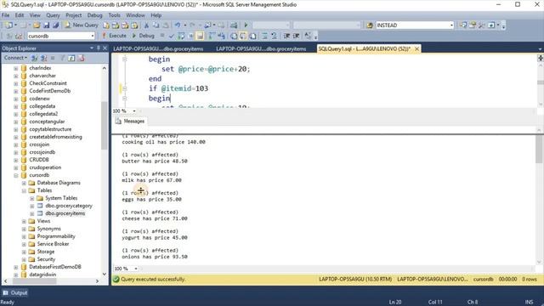
Task: Open the Edit menu
Action: click(x=20, y=15)
